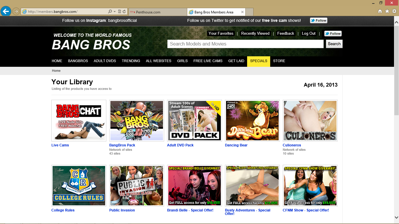399x224 pixels.
Task: Open the Feedback link
Action: (x=285, y=34)
